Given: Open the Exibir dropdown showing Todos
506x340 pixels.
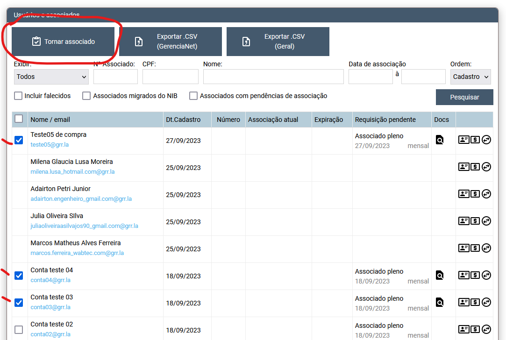Looking at the screenshot, I should [51, 77].
